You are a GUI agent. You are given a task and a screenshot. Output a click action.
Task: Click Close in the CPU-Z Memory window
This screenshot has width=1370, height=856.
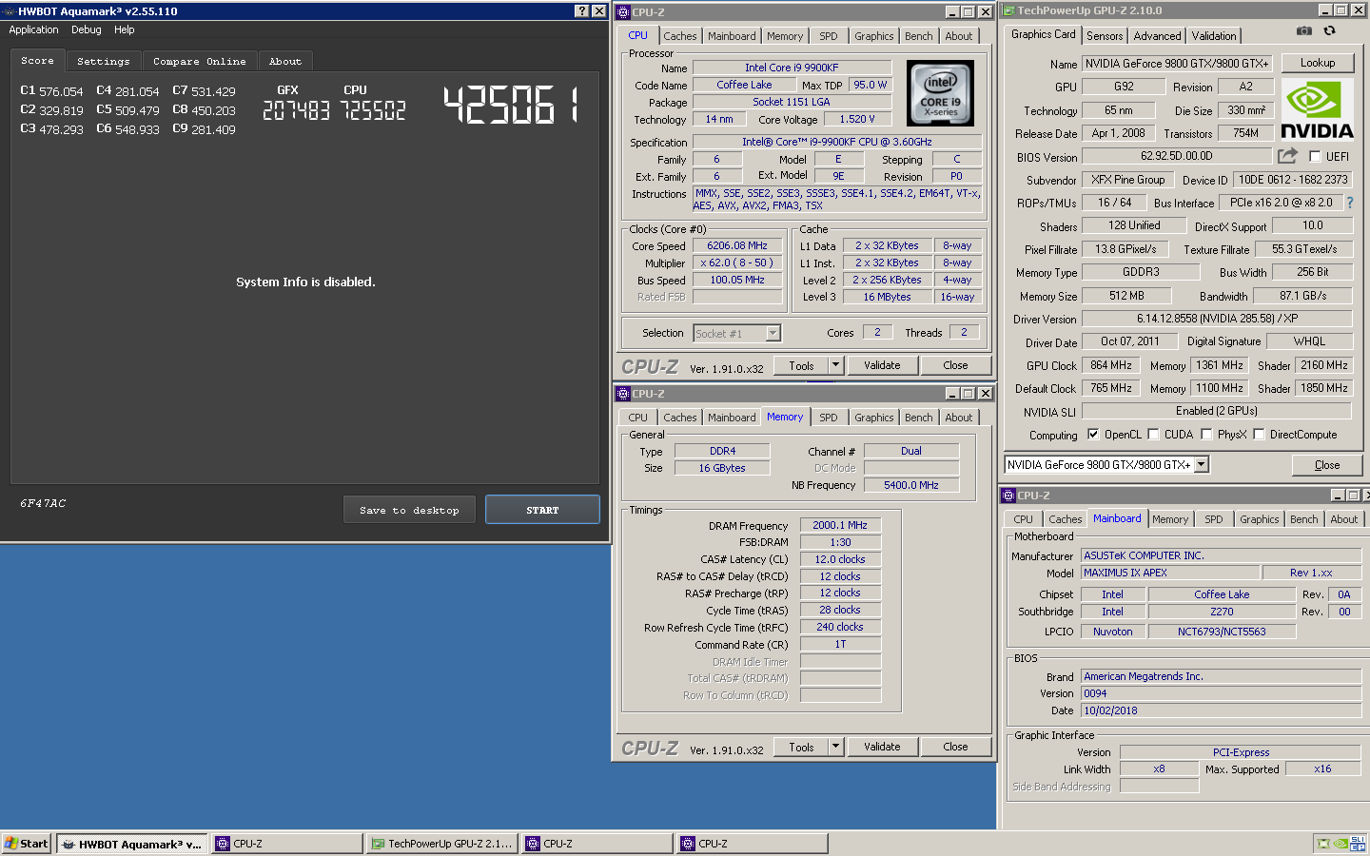click(x=955, y=747)
